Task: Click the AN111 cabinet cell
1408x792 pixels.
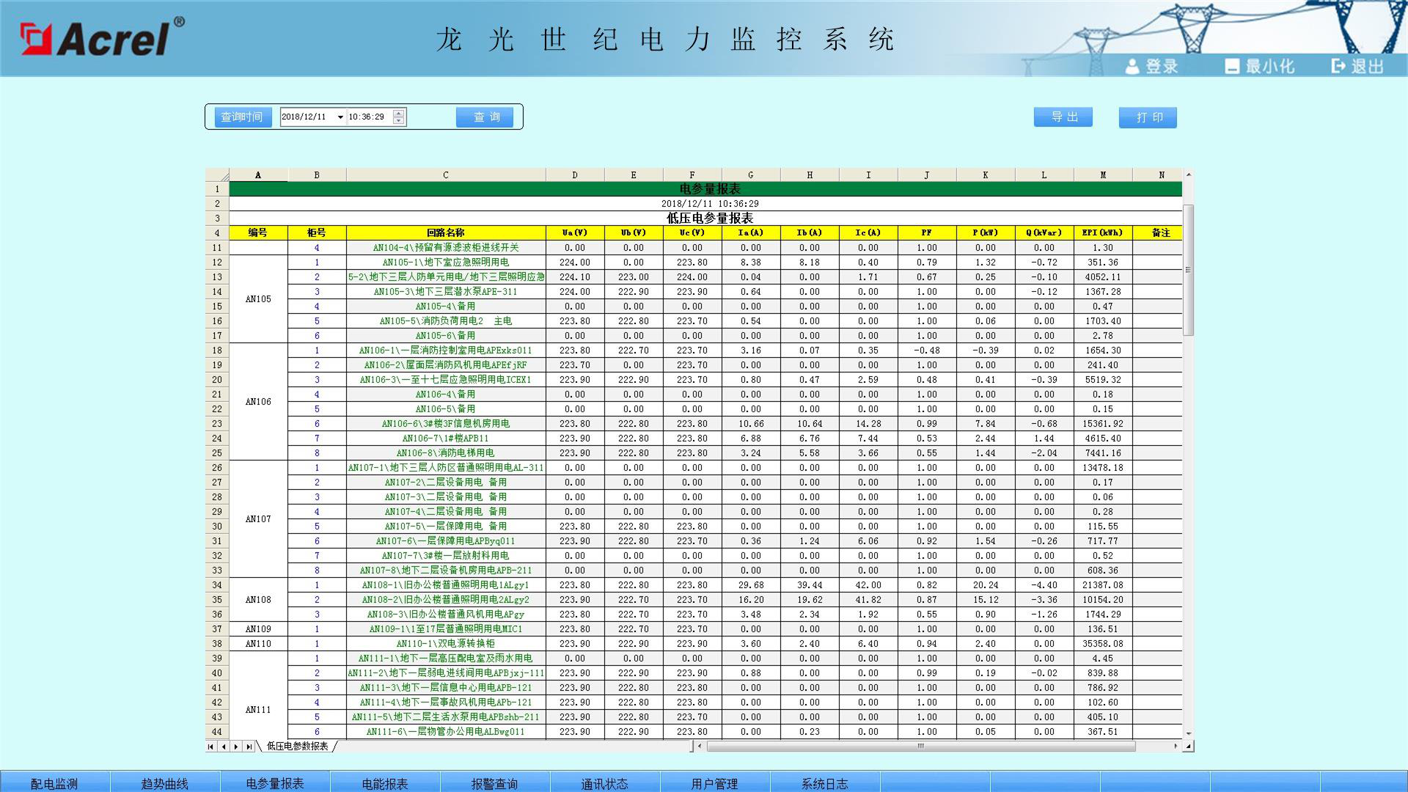Action: click(x=258, y=695)
